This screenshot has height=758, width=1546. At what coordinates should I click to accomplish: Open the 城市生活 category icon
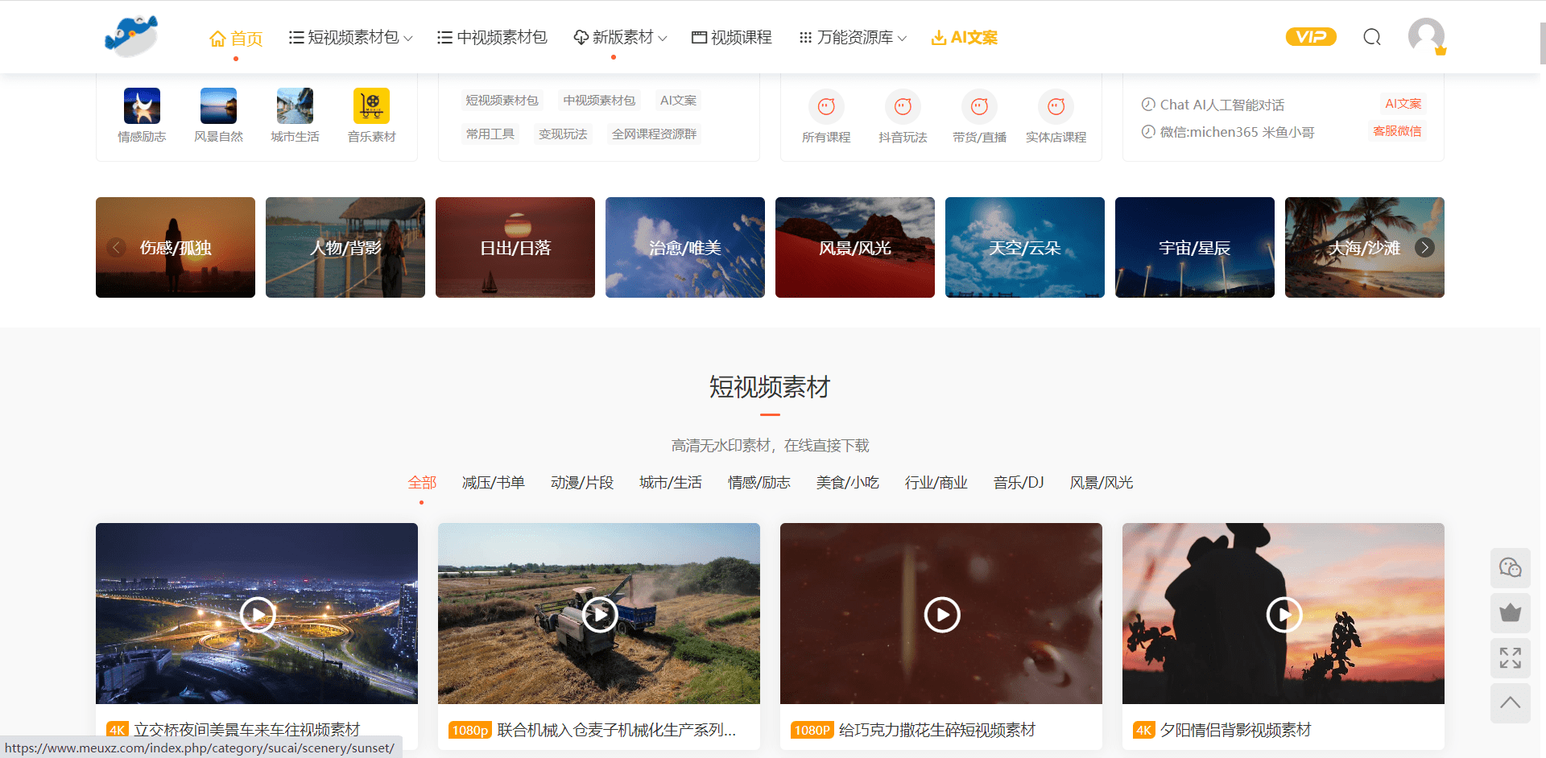coord(295,105)
